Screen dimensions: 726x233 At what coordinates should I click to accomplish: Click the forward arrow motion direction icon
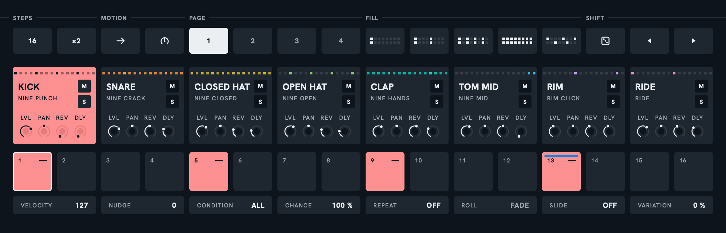point(121,41)
